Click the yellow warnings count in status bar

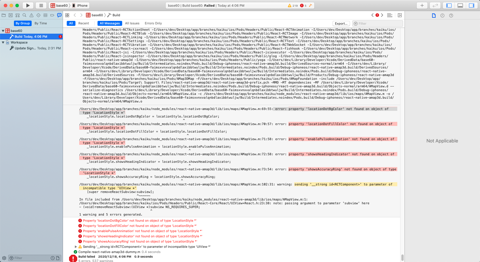coord(293,6)
